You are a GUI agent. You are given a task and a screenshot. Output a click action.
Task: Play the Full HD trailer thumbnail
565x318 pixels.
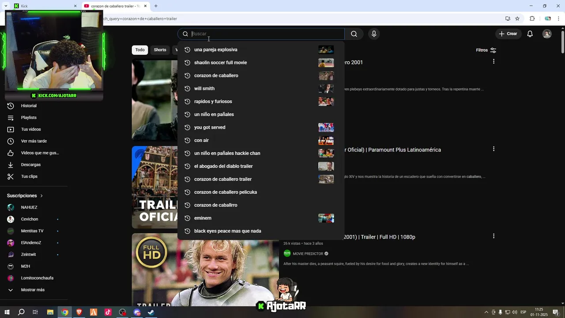pyautogui.click(x=205, y=270)
